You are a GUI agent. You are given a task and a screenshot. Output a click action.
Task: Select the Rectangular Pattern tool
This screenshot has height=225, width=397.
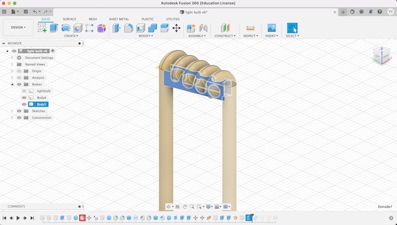click(89, 28)
